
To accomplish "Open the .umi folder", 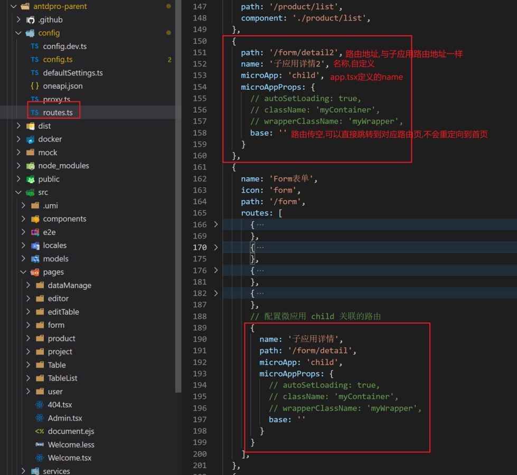I will (x=50, y=205).
